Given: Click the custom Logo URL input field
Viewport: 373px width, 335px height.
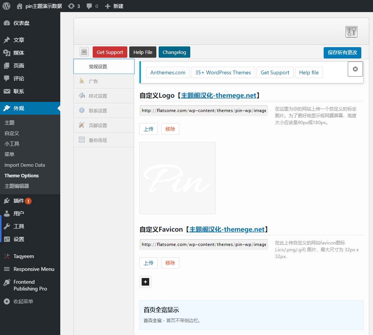Looking at the screenshot, I should tap(203, 111).
